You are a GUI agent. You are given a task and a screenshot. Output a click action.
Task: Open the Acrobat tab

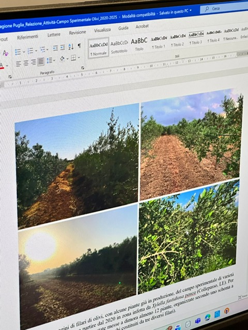142,26
